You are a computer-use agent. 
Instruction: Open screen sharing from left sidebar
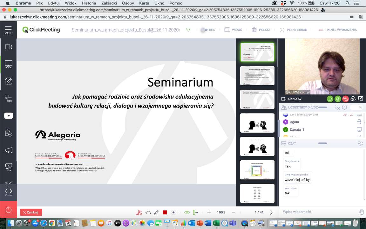[x=9, y=99]
